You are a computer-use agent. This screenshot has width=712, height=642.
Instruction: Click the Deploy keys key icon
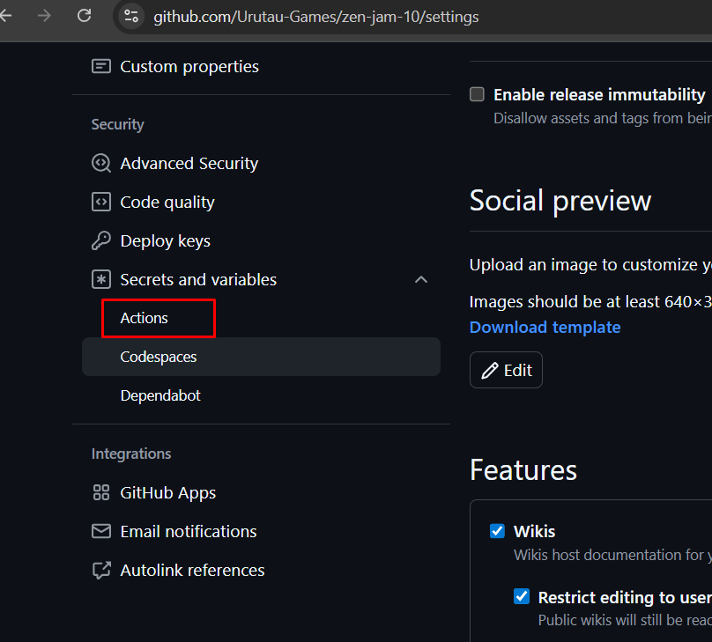coord(101,240)
